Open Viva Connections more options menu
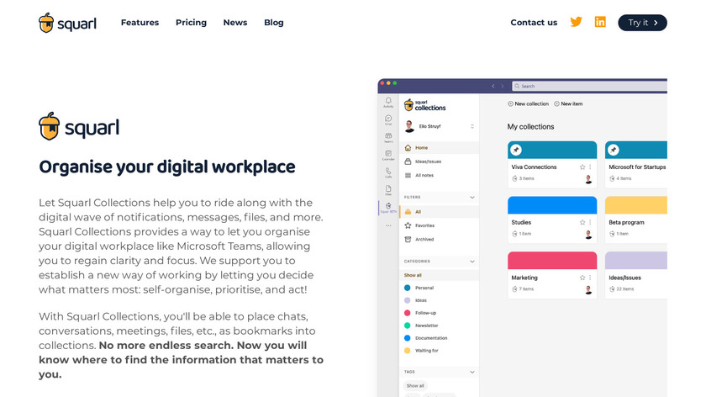 [x=590, y=167]
